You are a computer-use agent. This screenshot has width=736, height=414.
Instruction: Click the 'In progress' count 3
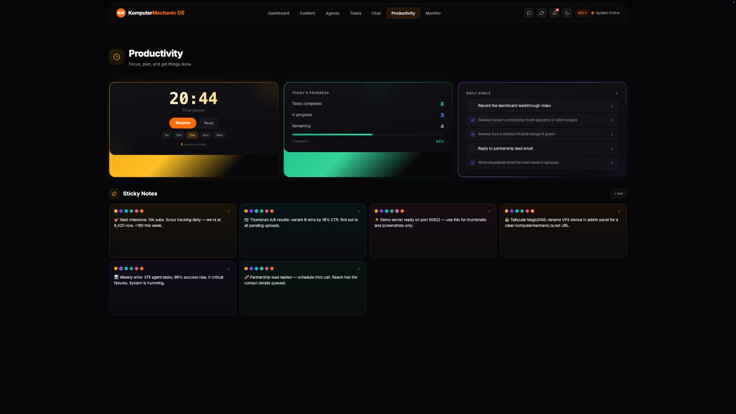click(x=442, y=115)
